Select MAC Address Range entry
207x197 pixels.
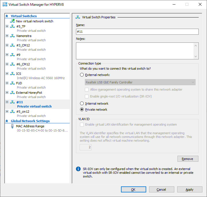pyautogui.click(x=30, y=126)
